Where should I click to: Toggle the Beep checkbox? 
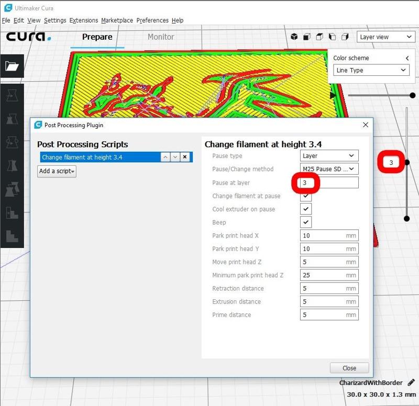306,222
